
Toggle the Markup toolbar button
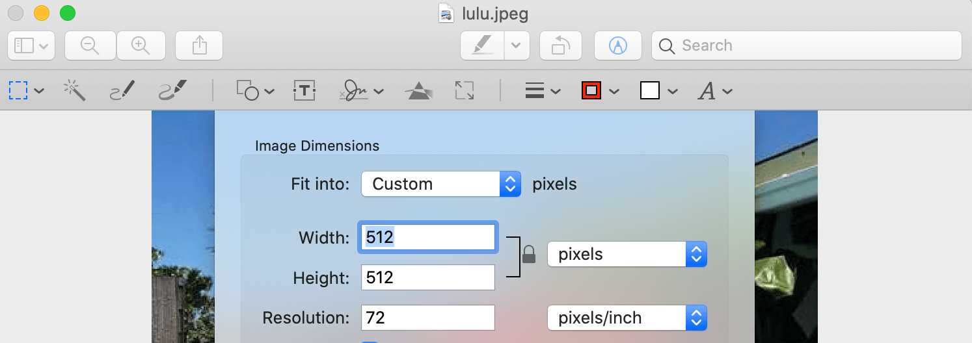click(617, 45)
